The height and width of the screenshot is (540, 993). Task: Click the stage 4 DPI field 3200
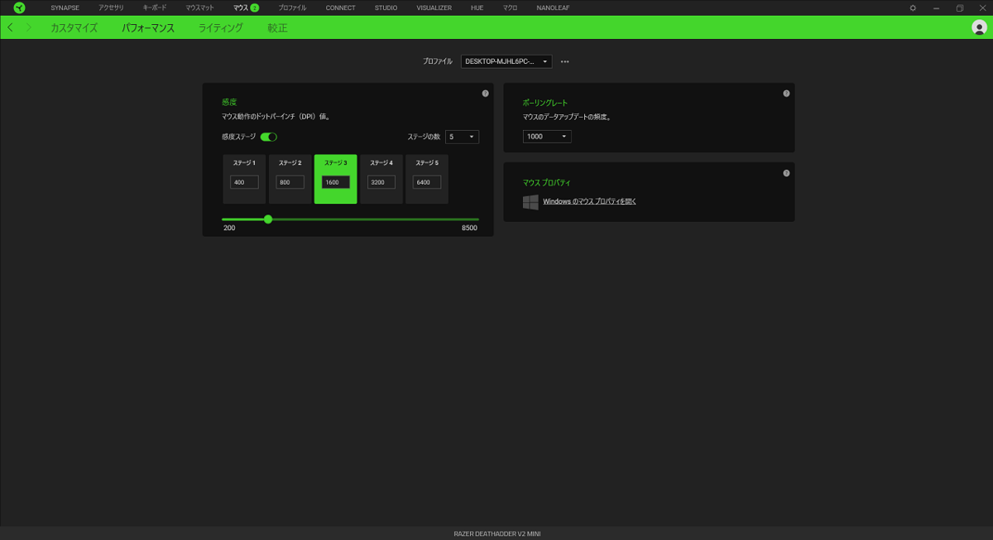(x=381, y=182)
